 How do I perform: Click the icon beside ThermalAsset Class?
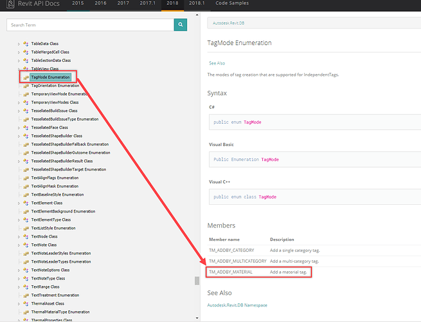(26, 303)
